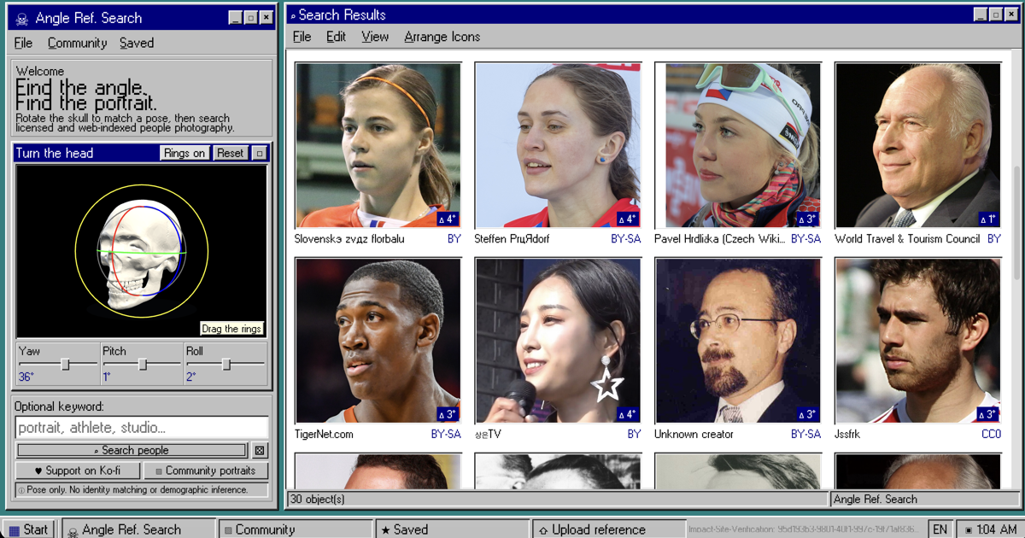Open the Community menu in Angle Ref. Search
Viewport: 1025px width, 538px height.
(77, 43)
